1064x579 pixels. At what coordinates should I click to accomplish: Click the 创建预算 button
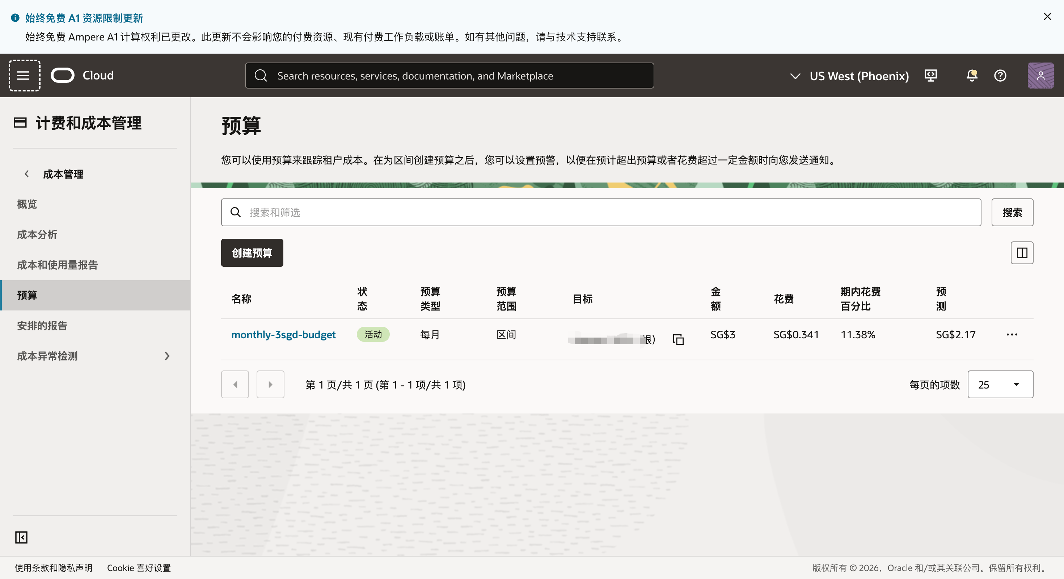(252, 253)
